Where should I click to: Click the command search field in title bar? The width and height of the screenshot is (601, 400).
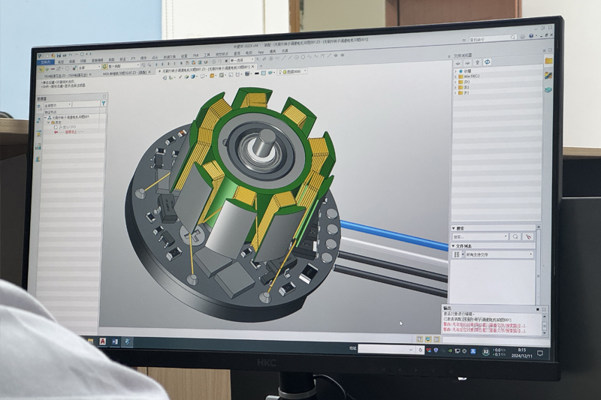[x=490, y=39]
